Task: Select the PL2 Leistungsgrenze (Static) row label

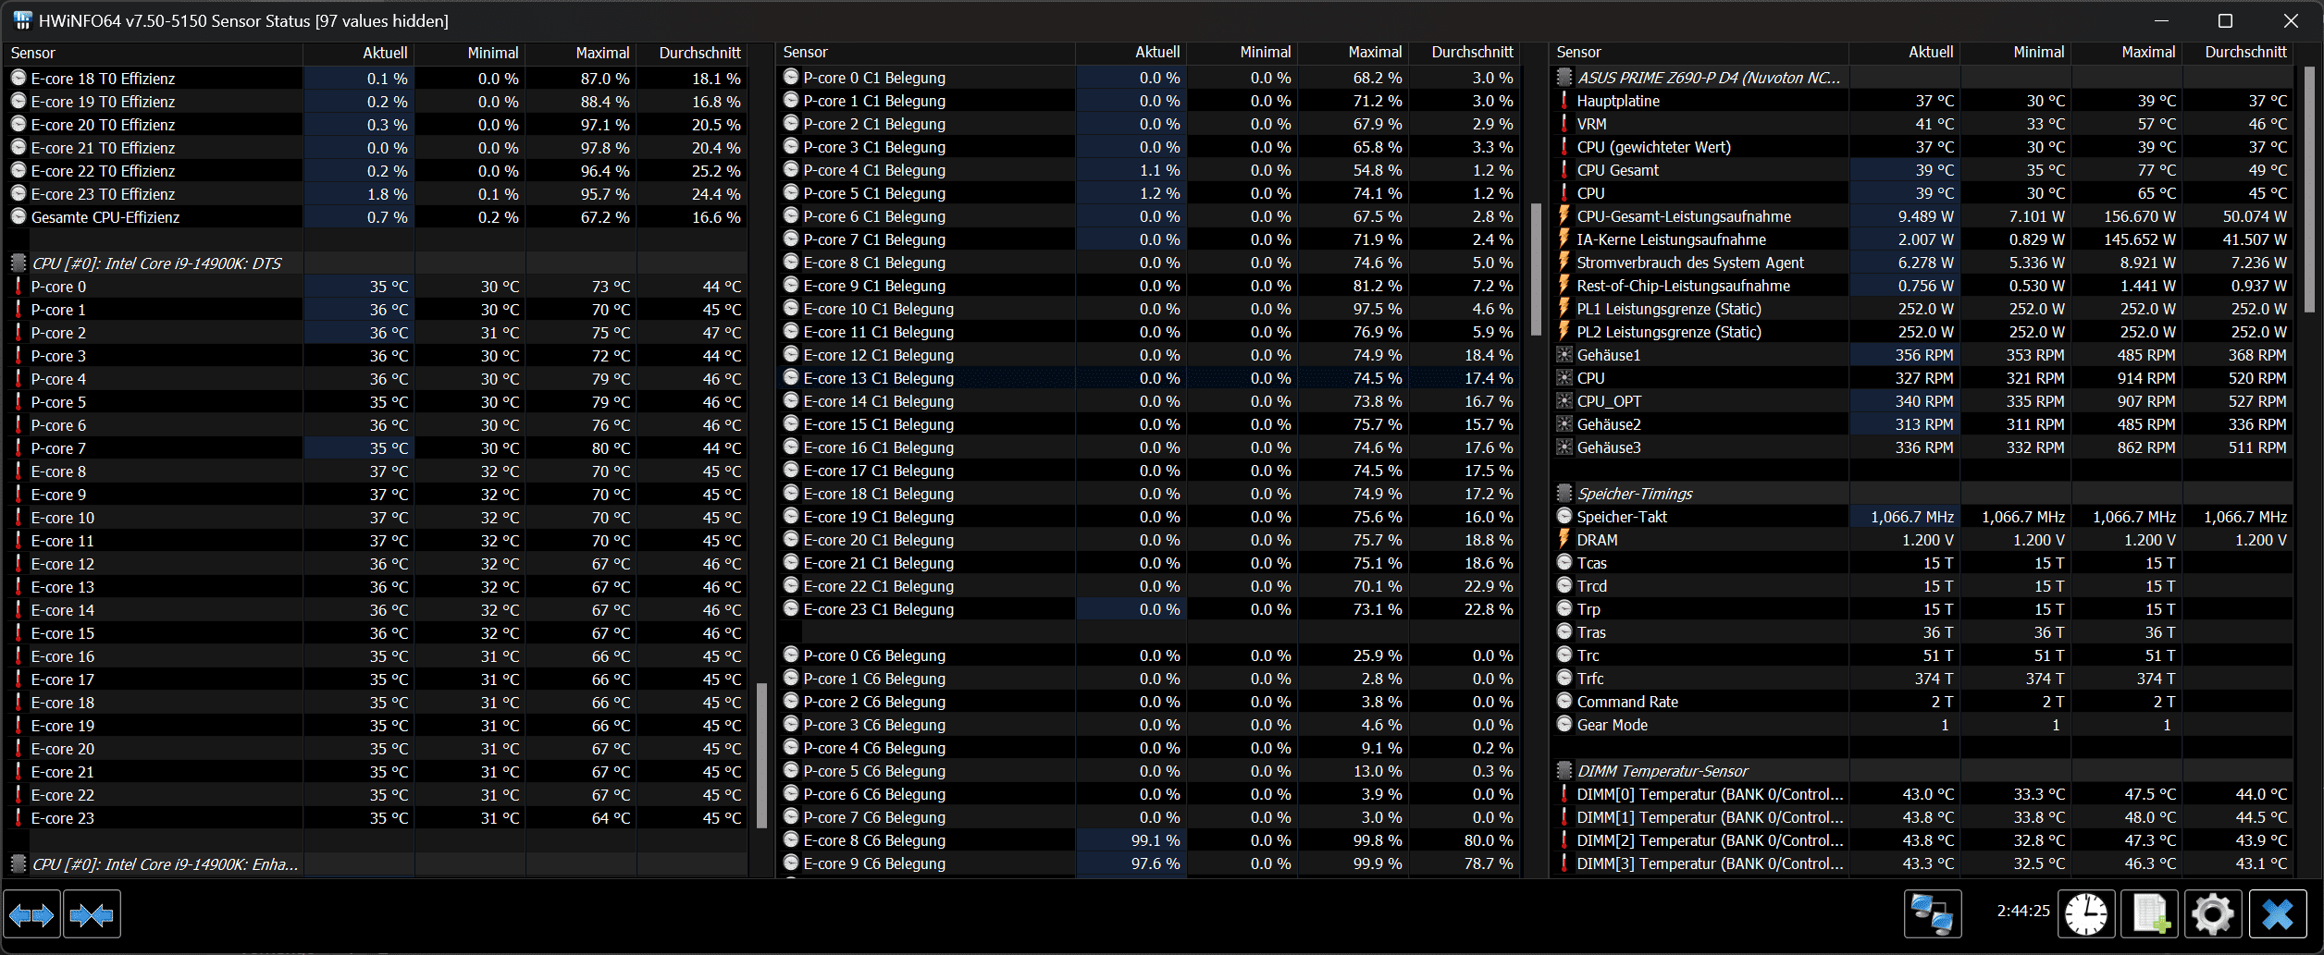Action: 1669,332
